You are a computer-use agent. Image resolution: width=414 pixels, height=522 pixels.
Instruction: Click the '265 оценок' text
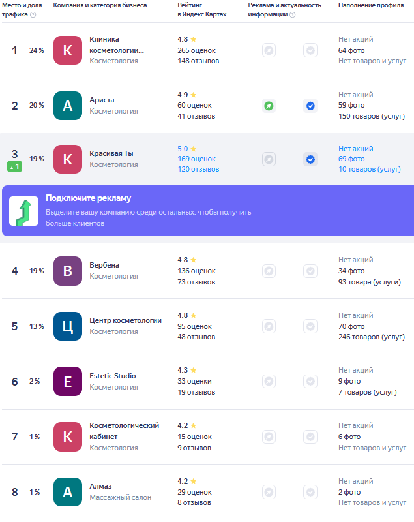(196, 50)
